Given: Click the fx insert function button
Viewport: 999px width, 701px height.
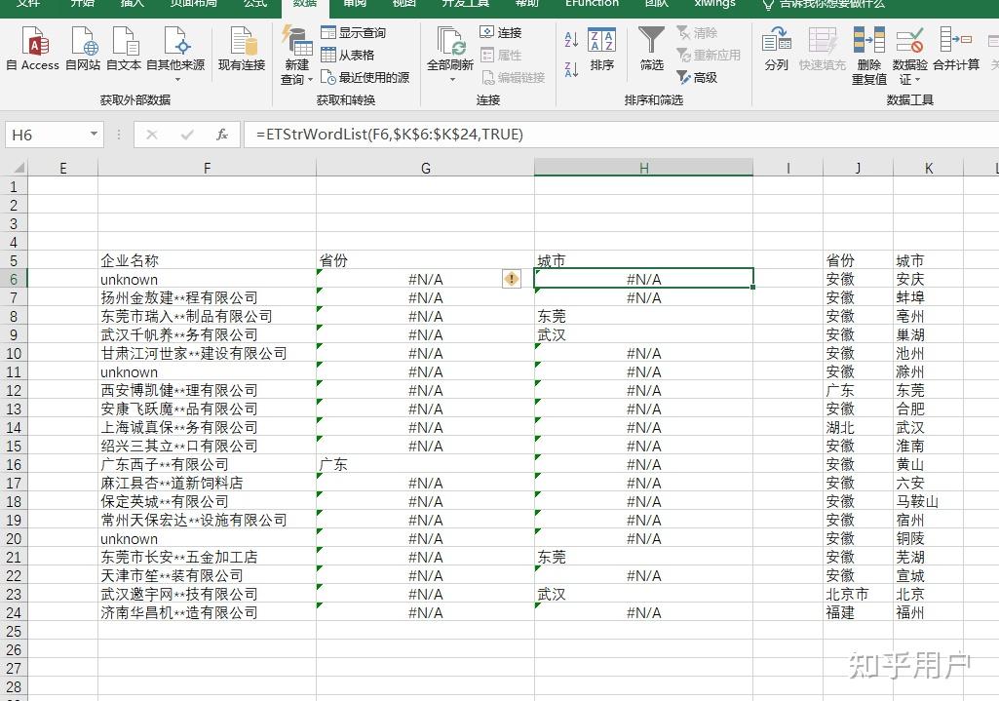Looking at the screenshot, I should click(x=221, y=135).
